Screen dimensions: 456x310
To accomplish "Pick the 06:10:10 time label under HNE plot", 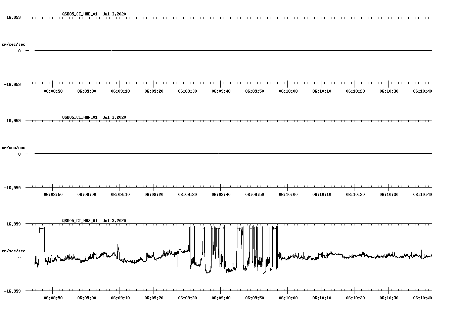I will coord(322,91).
